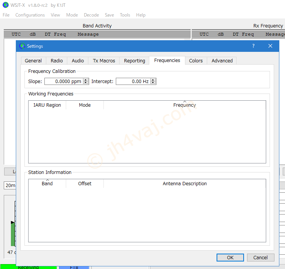Select the Tx Macros tab
The width and height of the screenshot is (285, 269).
pos(104,60)
